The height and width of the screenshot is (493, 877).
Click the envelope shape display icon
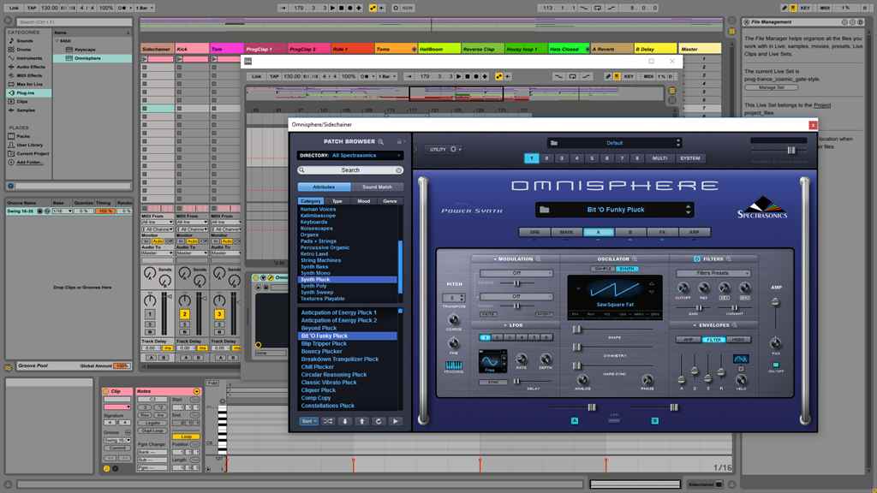pos(741,359)
